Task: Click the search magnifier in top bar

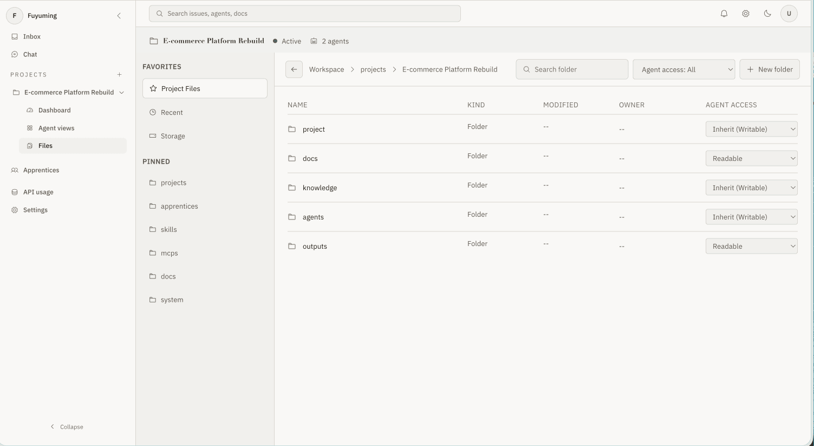Action: 159,14
